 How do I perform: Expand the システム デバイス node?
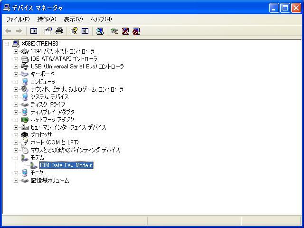pyautogui.click(x=16, y=97)
